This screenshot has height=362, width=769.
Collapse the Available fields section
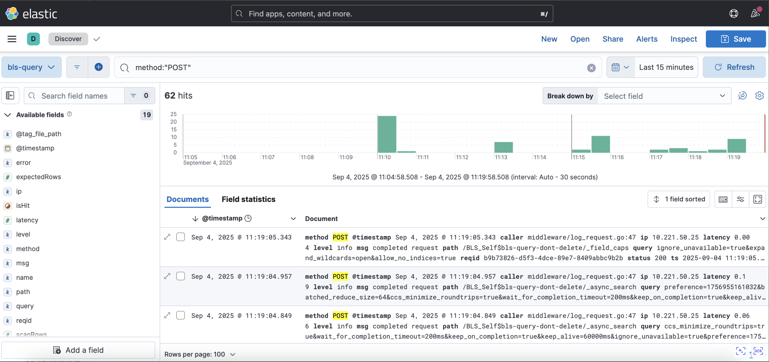(8, 115)
